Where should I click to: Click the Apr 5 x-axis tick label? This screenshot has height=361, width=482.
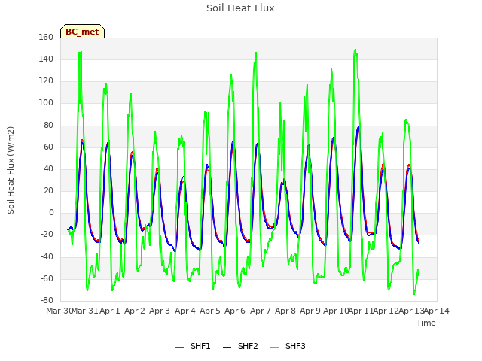[x=210, y=311]
